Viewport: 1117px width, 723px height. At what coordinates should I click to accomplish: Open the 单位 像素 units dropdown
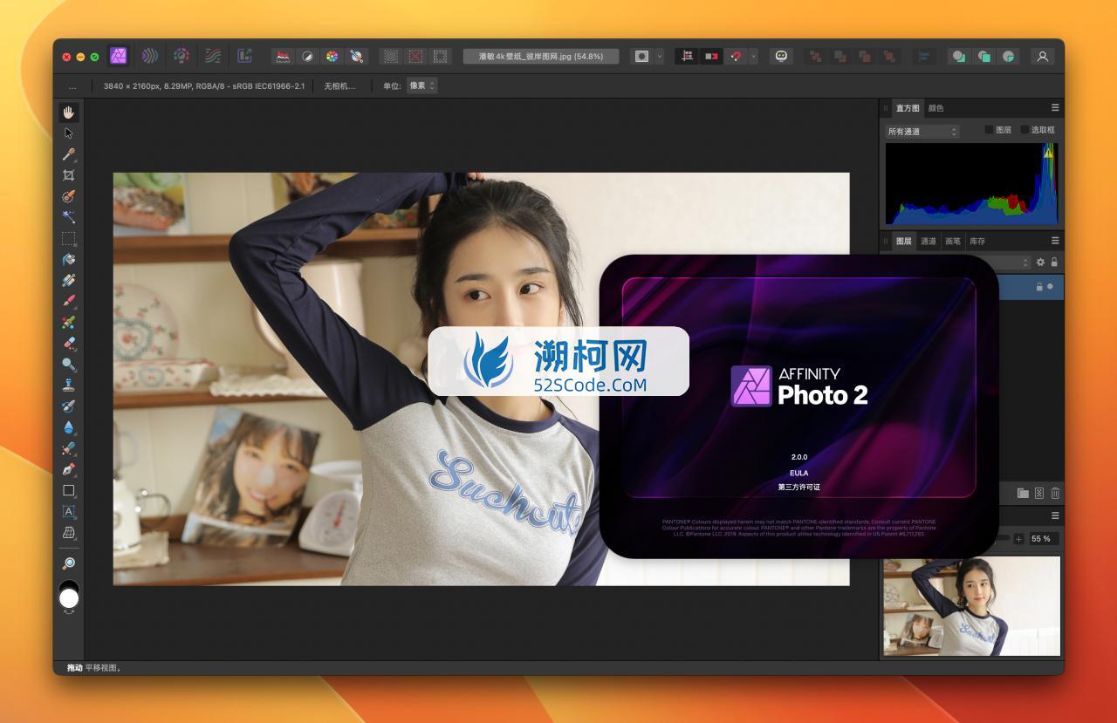tap(421, 85)
